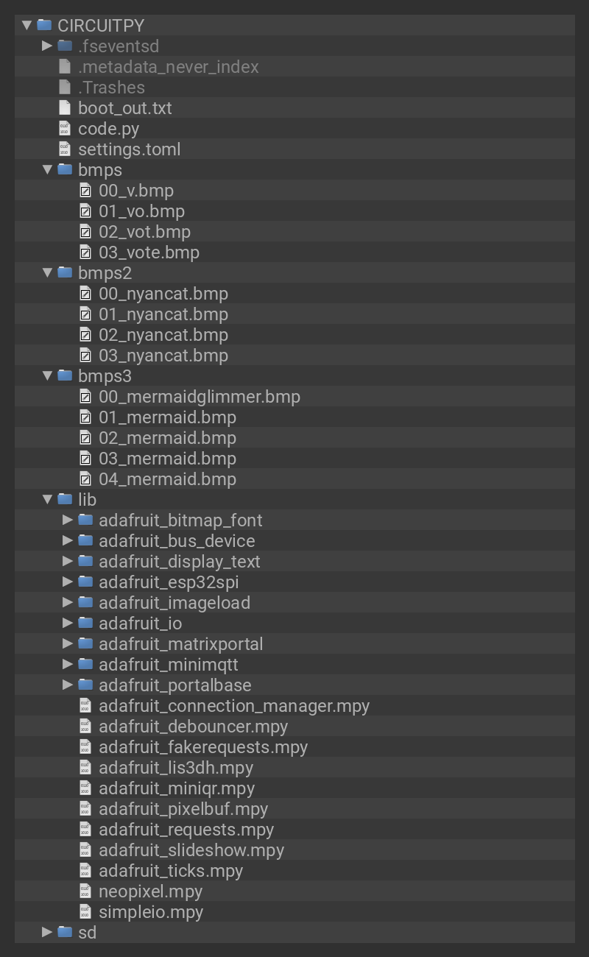Select adafruit_slideshow.mpy file
Screen dimensions: 589x957
(191, 850)
